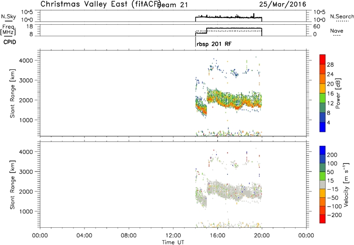354x245 pixels.
Task: Click the 'rbsp 201 RF' annotation
Action: (214, 44)
